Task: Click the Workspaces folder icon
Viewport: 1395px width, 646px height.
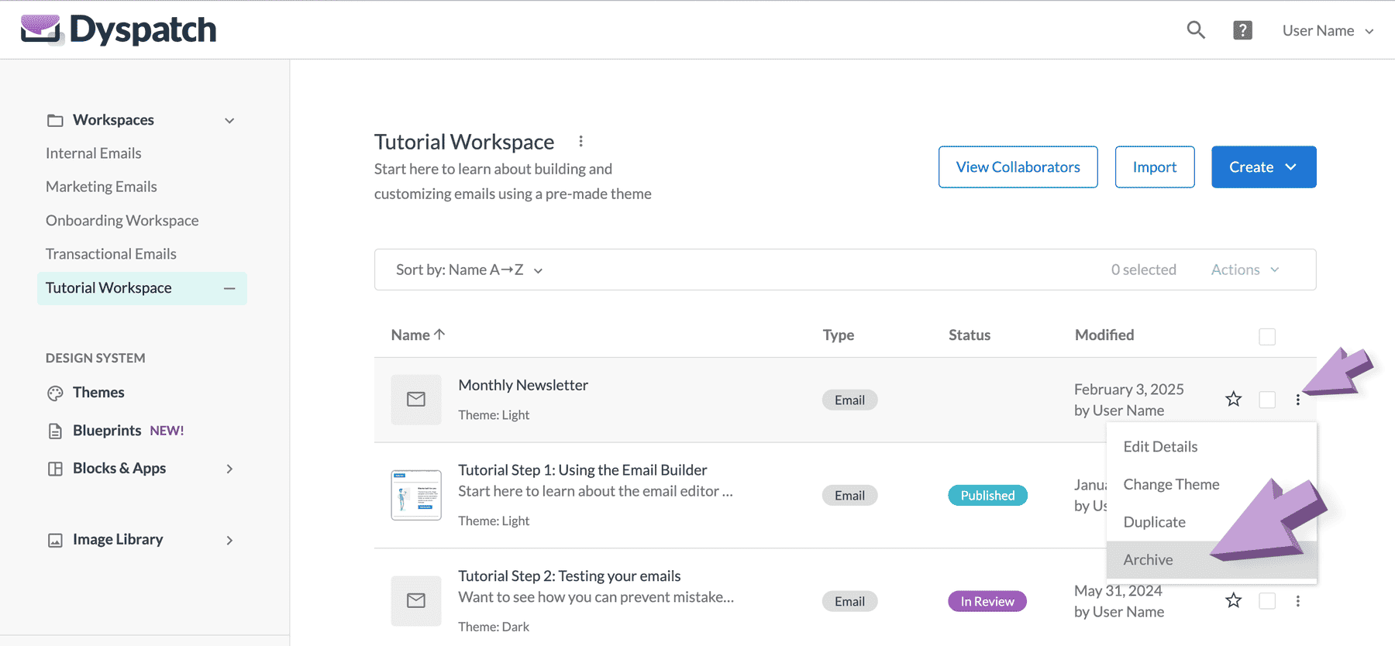Action: 55,120
